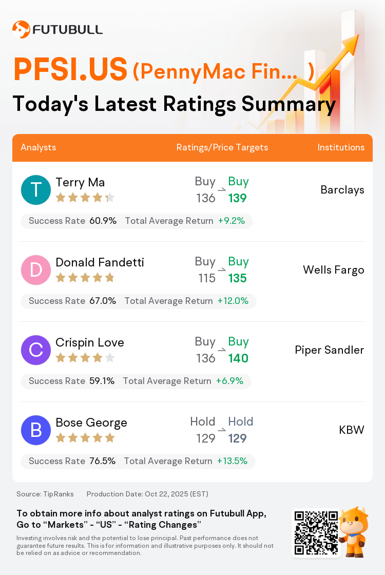Open the Wells Fargo institution label
The height and width of the screenshot is (575, 385).
pos(334,270)
